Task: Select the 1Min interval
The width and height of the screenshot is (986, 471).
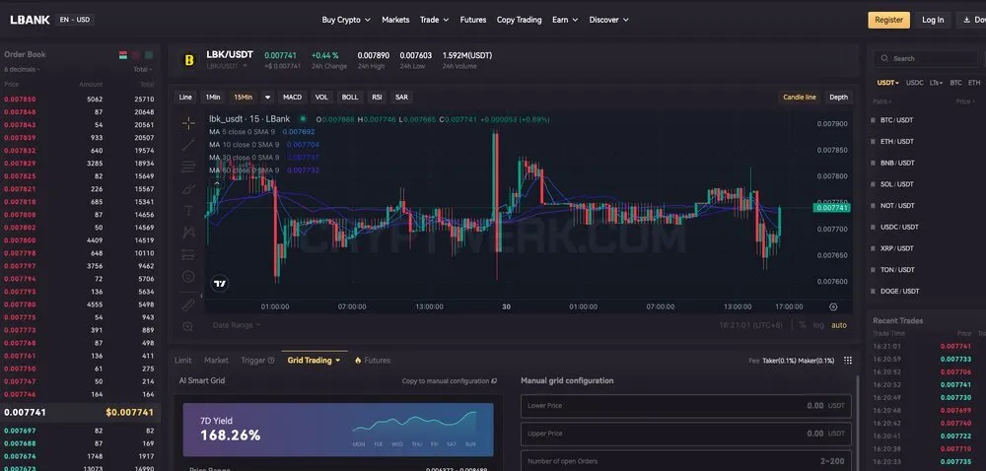Action: point(212,98)
